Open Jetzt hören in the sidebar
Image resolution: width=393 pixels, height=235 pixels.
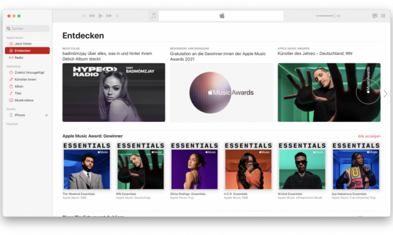28,44
